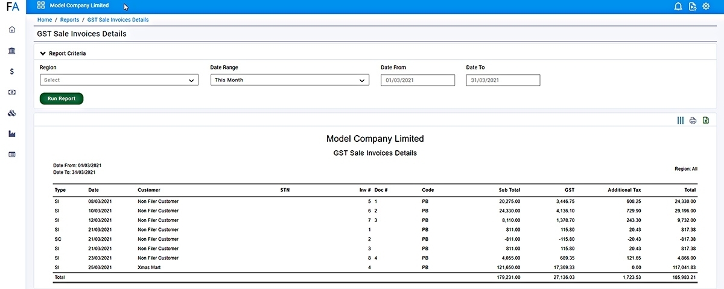Click the Date To field

(503, 80)
